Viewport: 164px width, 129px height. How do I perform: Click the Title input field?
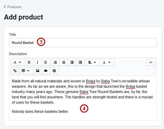coord(83,43)
